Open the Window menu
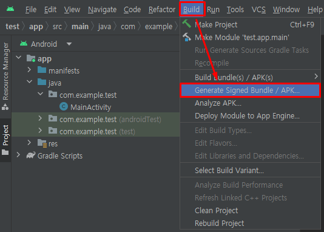Image resolution: width=324 pixels, height=232 pixels. [x=286, y=10]
